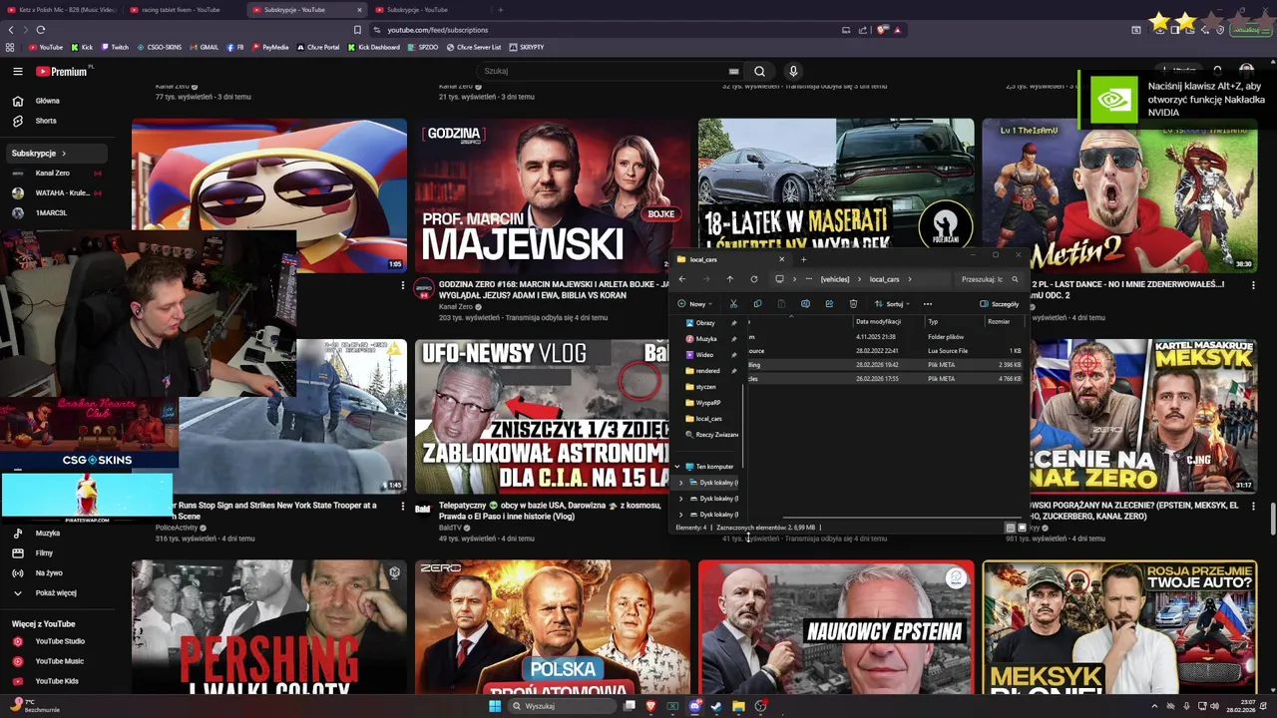Delete selected files with trash icon
Image resolution: width=1277 pixels, height=718 pixels.
tap(853, 304)
